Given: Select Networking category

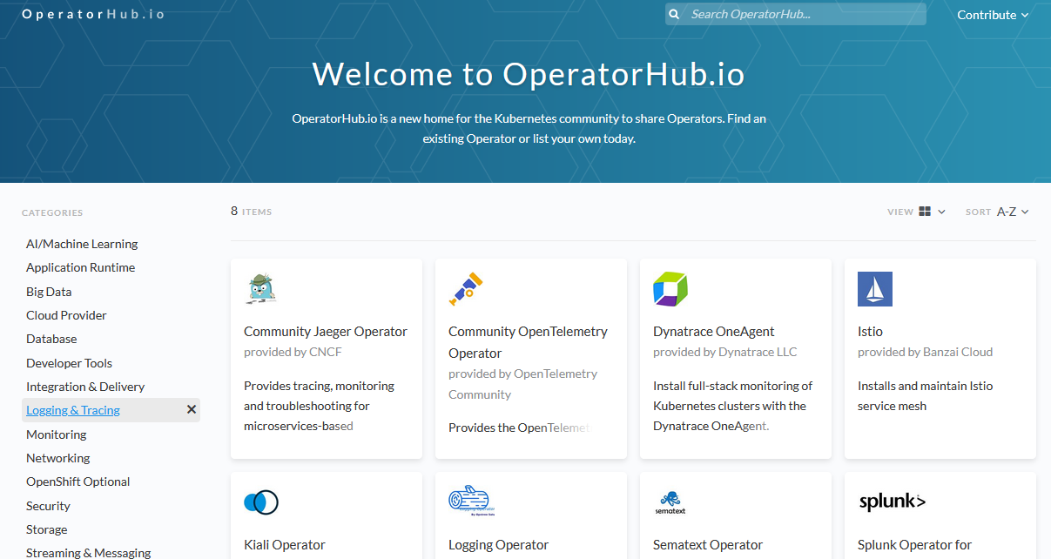Looking at the screenshot, I should tap(57, 458).
